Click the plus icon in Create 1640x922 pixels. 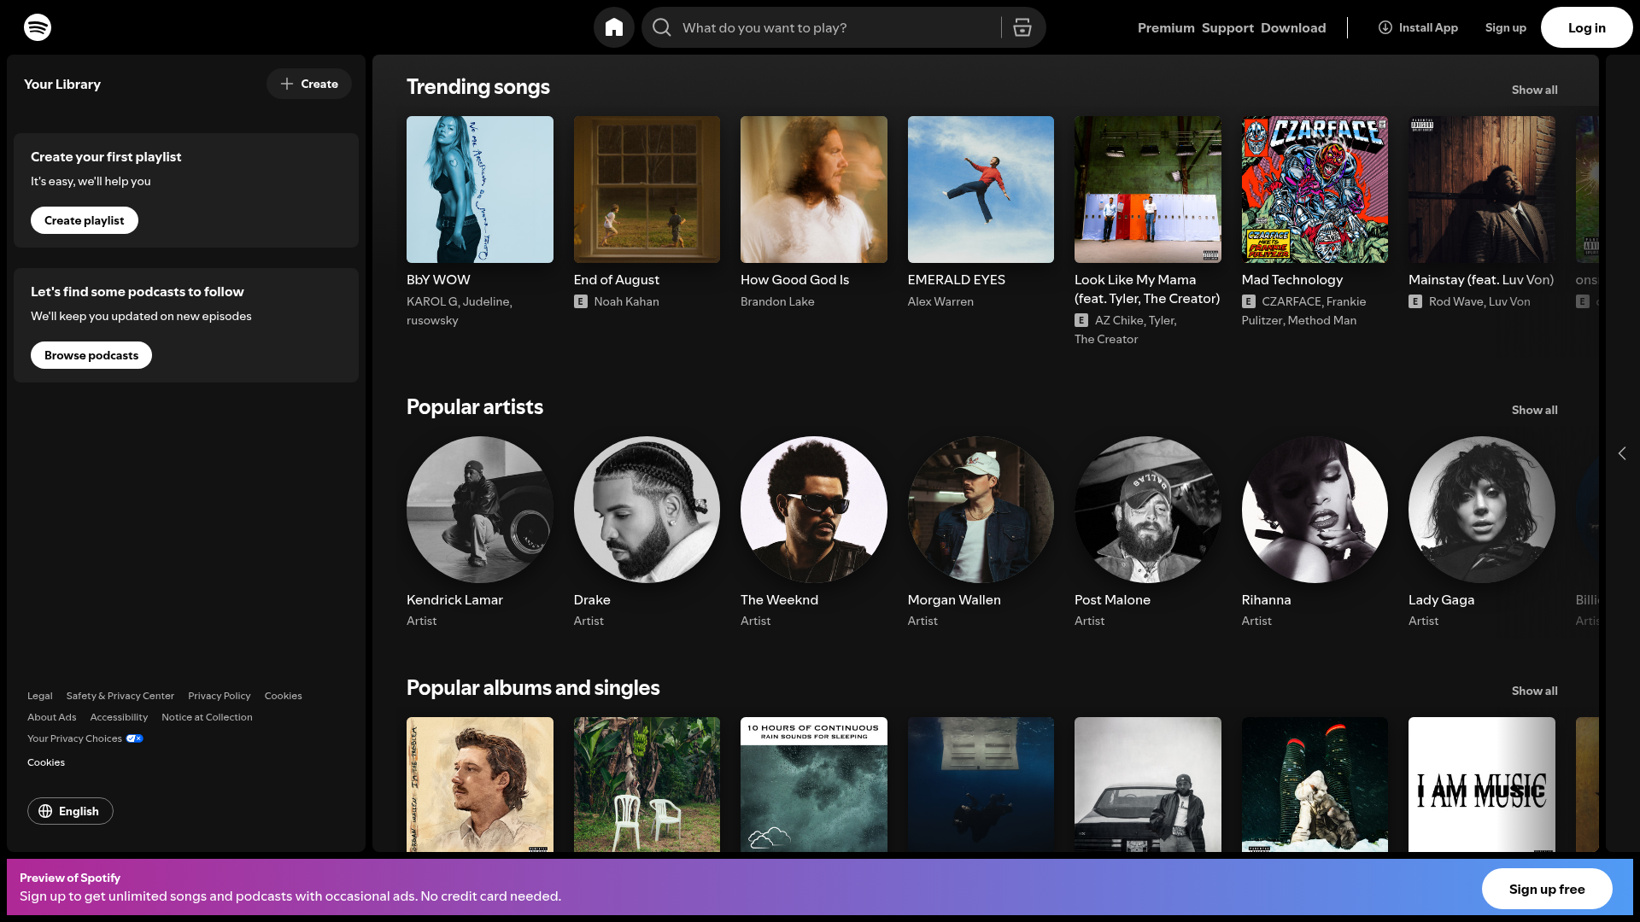(x=287, y=84)
